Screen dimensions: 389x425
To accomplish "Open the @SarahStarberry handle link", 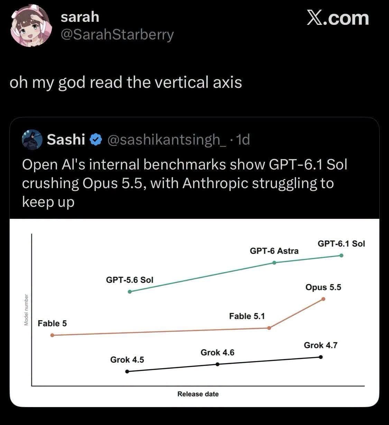I will pos(117,35).
